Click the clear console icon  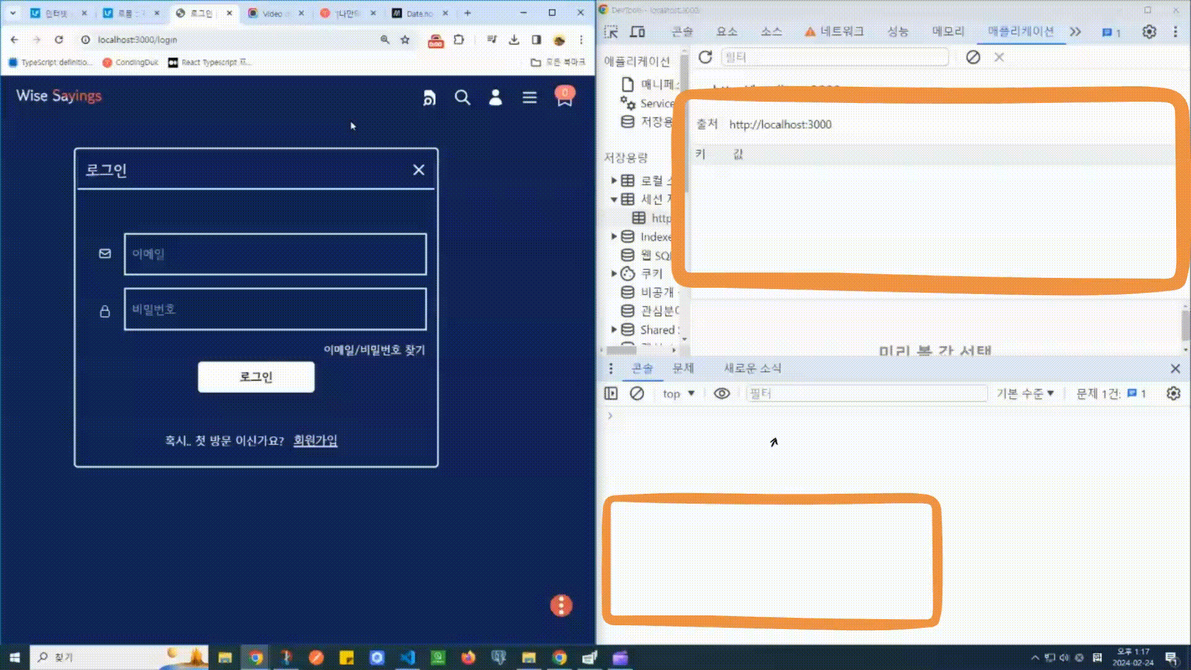click(636, 393)
